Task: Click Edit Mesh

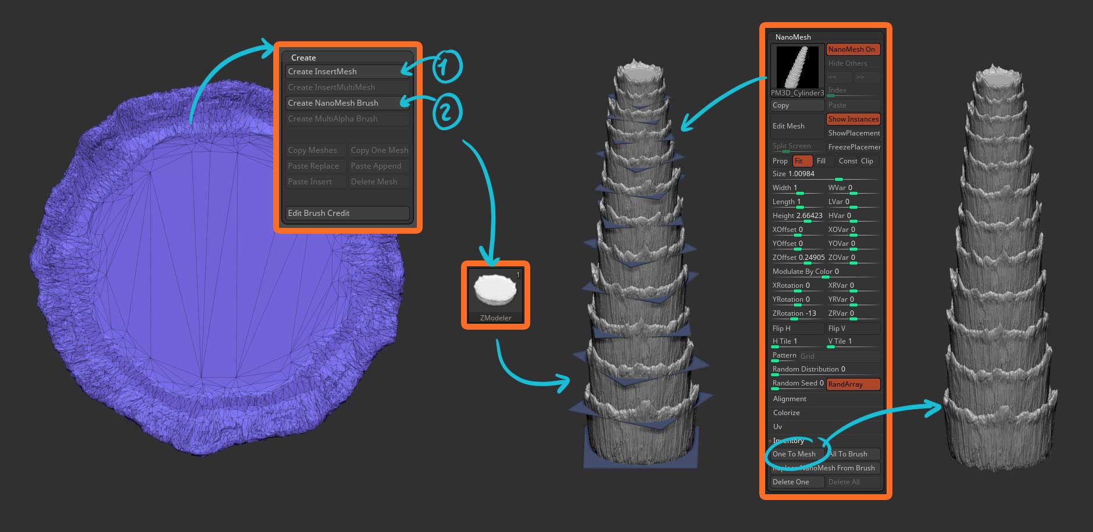Action: click(797, 126)
